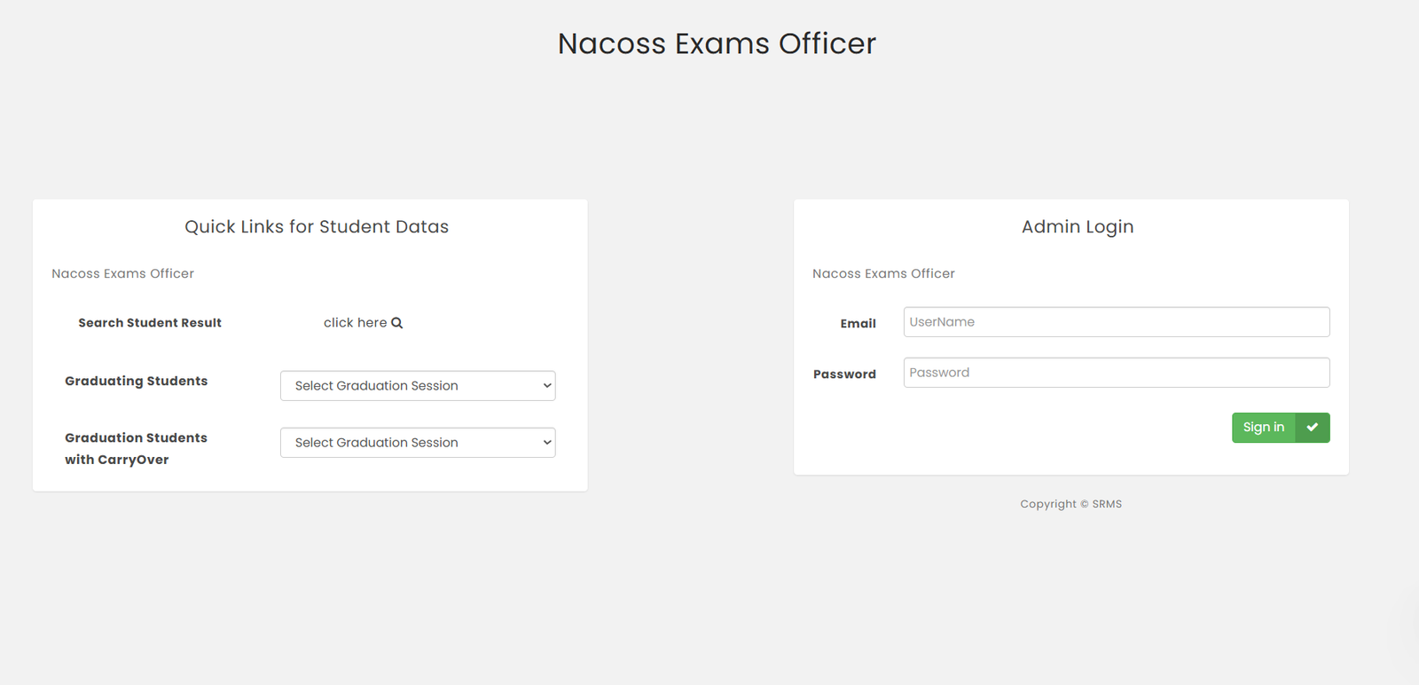Click the Quick Links for Student Datas heading
The width and height of the screenshot is (1419, 685).
point(317,226)
